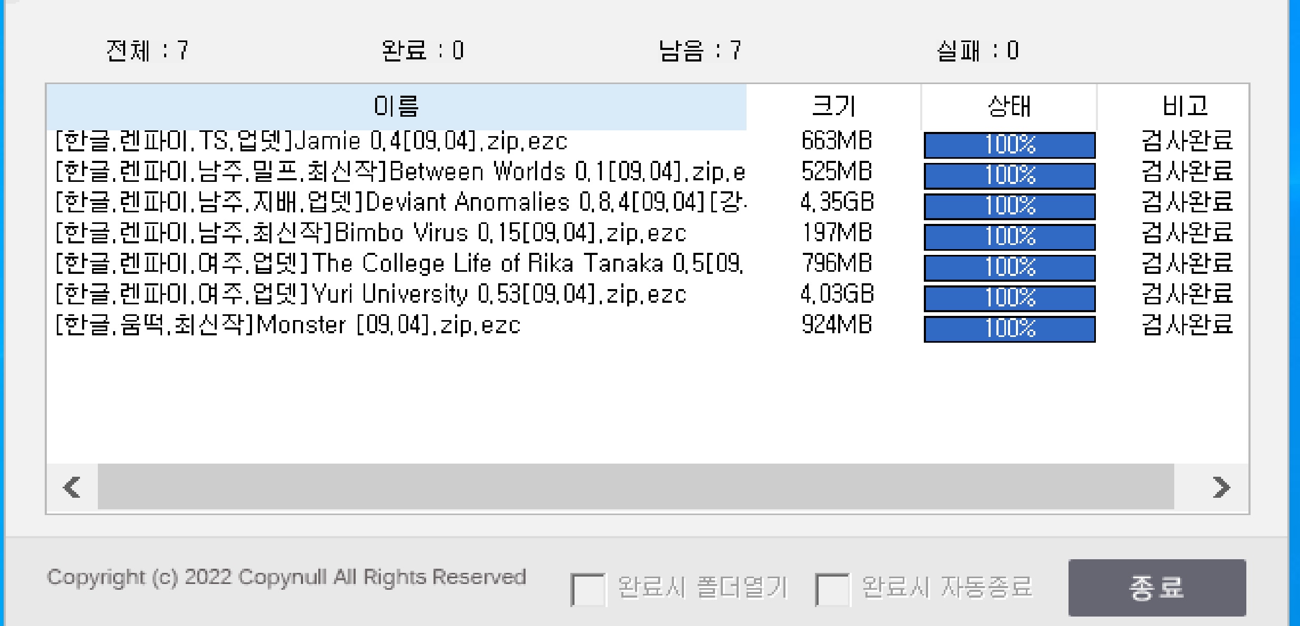The height and width of the screenshot is (626, 1300).
Task: Sort by 이름 column header
Action: pos(396,107)
